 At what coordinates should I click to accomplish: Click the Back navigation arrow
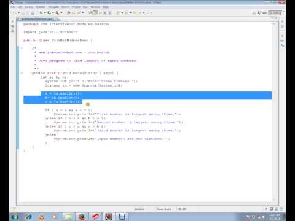[140, 13]
